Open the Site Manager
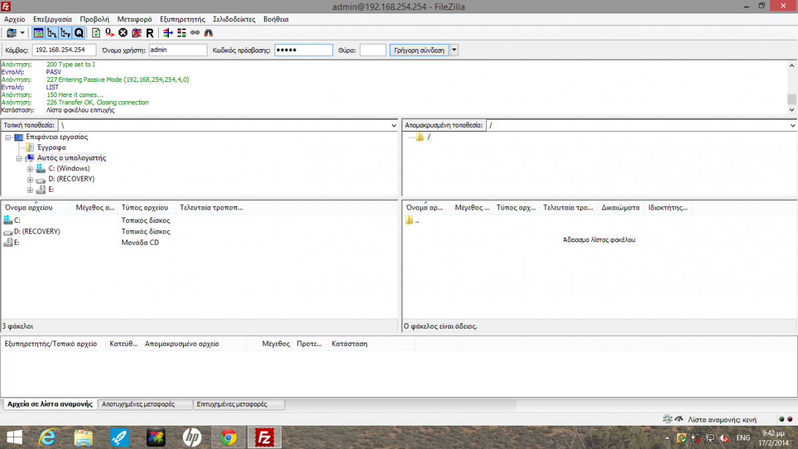 [x=11, y=33]
